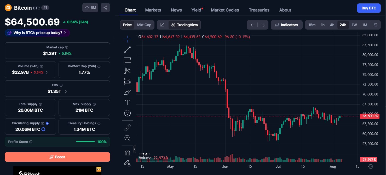Viewport: 386px width, 175px height.
Task: Click the redo forward arrow
Action: tap(263, 25)
